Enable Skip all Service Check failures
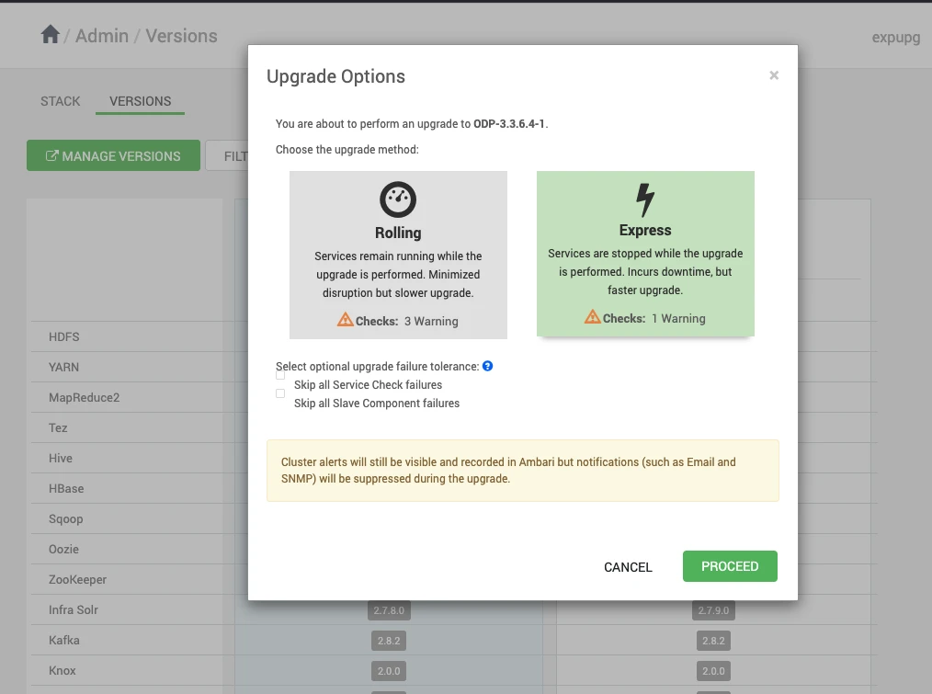This screenshot has height=694, width=932. point(280,375)
